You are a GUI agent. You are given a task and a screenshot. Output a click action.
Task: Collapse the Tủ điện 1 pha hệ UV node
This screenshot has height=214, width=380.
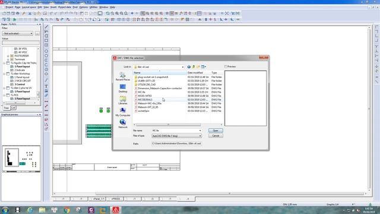(x=4, y=88)
